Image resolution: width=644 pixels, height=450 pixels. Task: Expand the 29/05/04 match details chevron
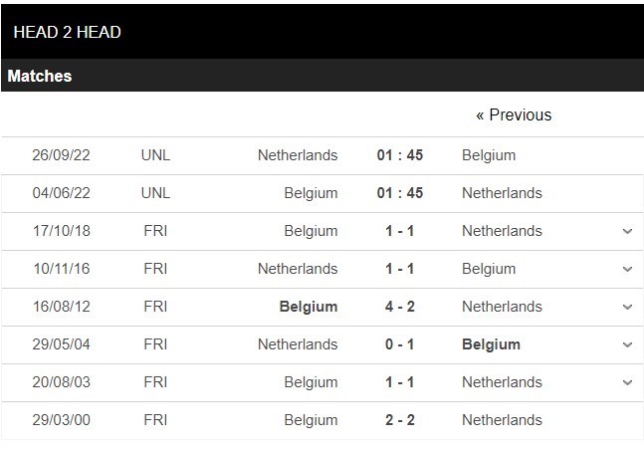click(627, 344)
